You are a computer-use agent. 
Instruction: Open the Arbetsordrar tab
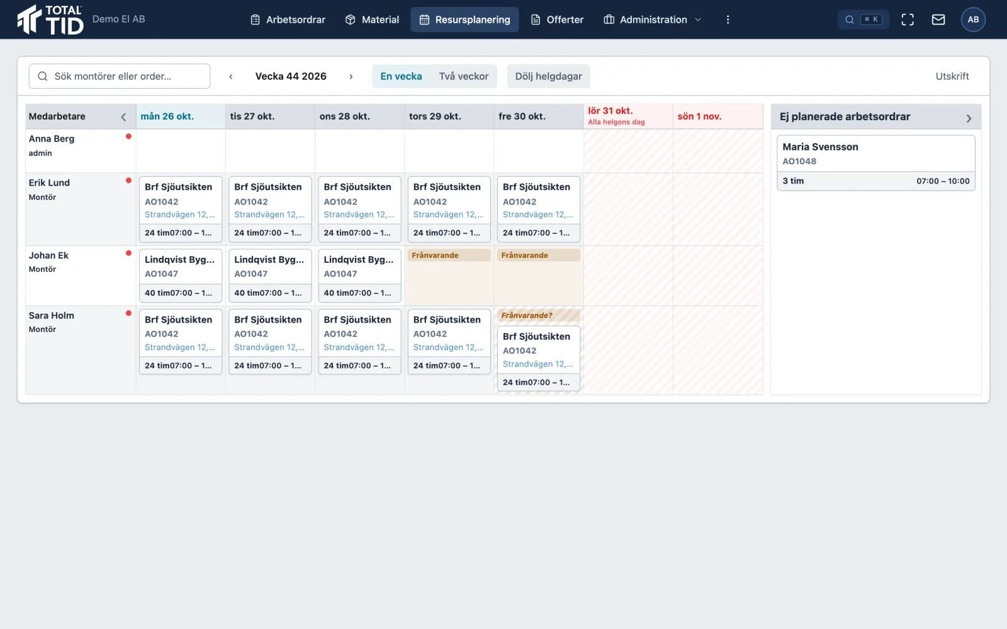pyautogui.click(x=288, y=19)
